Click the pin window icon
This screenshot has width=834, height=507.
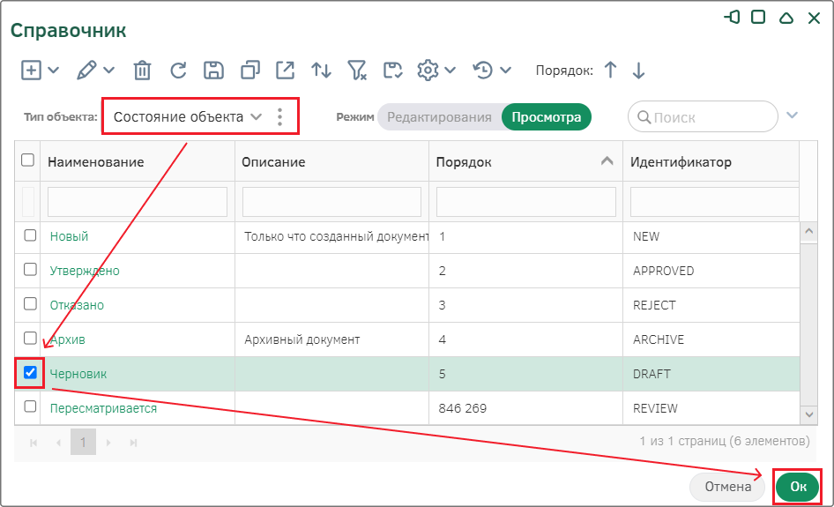point(732,18)
